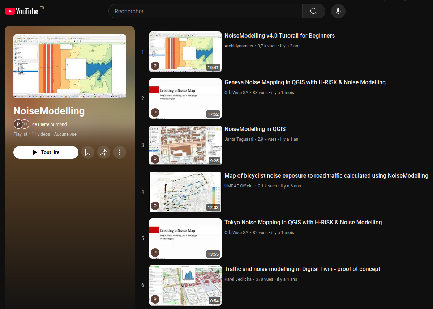The width and height of the screenshot is (433, 309).
Task: Share the NoiseModelling playlist
Action: point(104,152)
